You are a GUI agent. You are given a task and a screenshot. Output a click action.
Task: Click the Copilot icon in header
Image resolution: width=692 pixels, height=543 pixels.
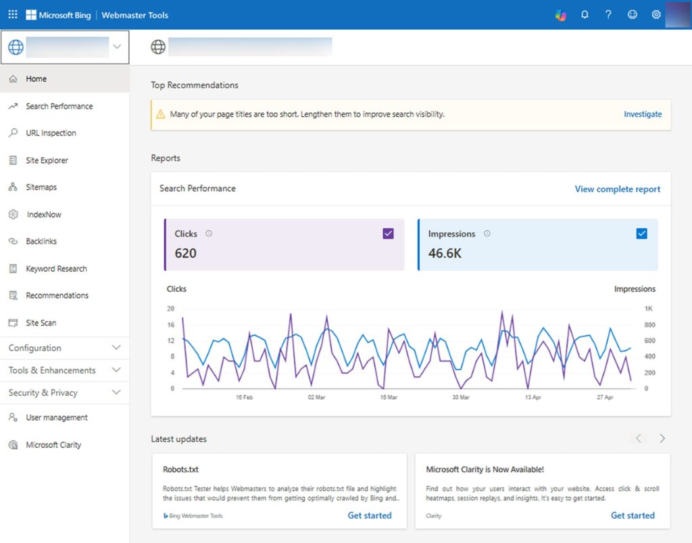561,15
